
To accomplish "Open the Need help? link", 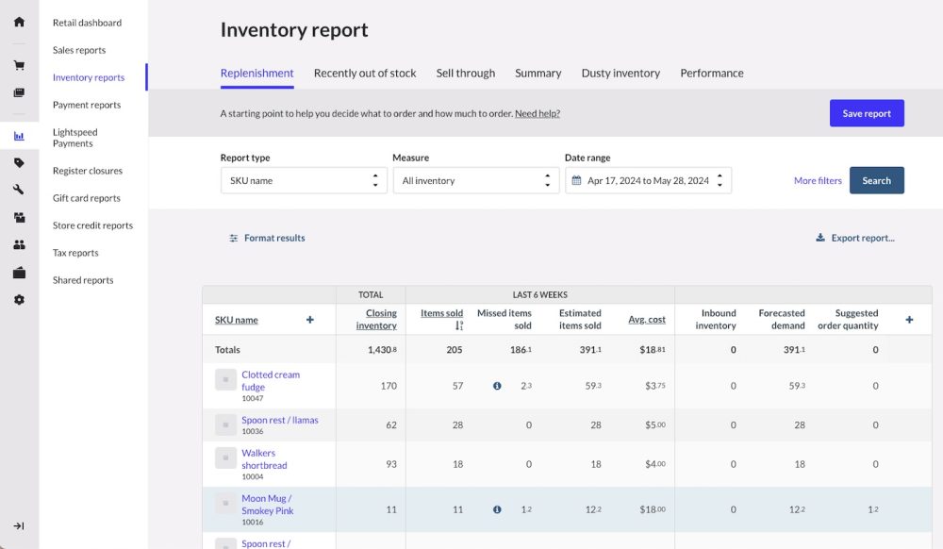I will [x=538, y=112].
